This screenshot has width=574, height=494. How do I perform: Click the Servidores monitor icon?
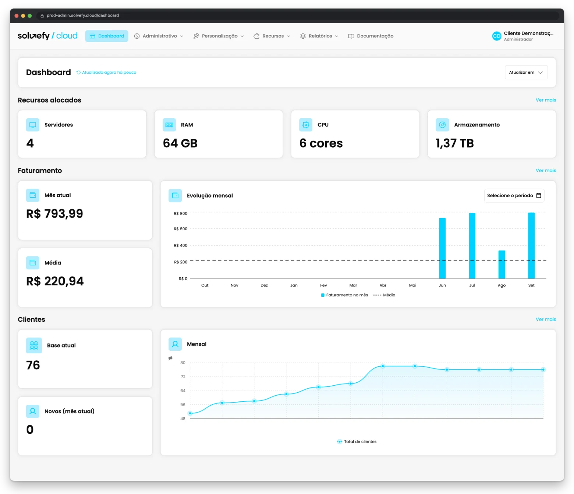coord(33,125)
